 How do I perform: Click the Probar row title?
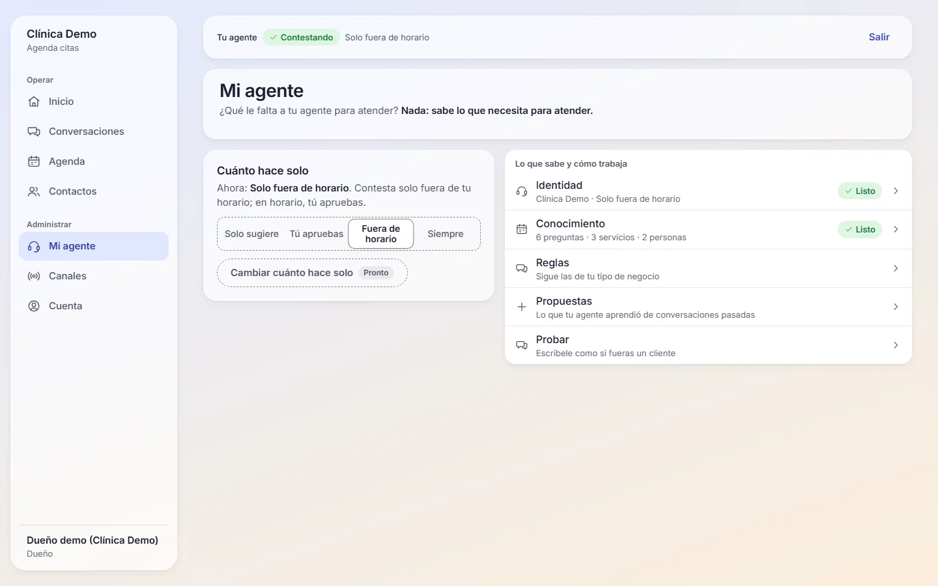(x=552, y=340)
